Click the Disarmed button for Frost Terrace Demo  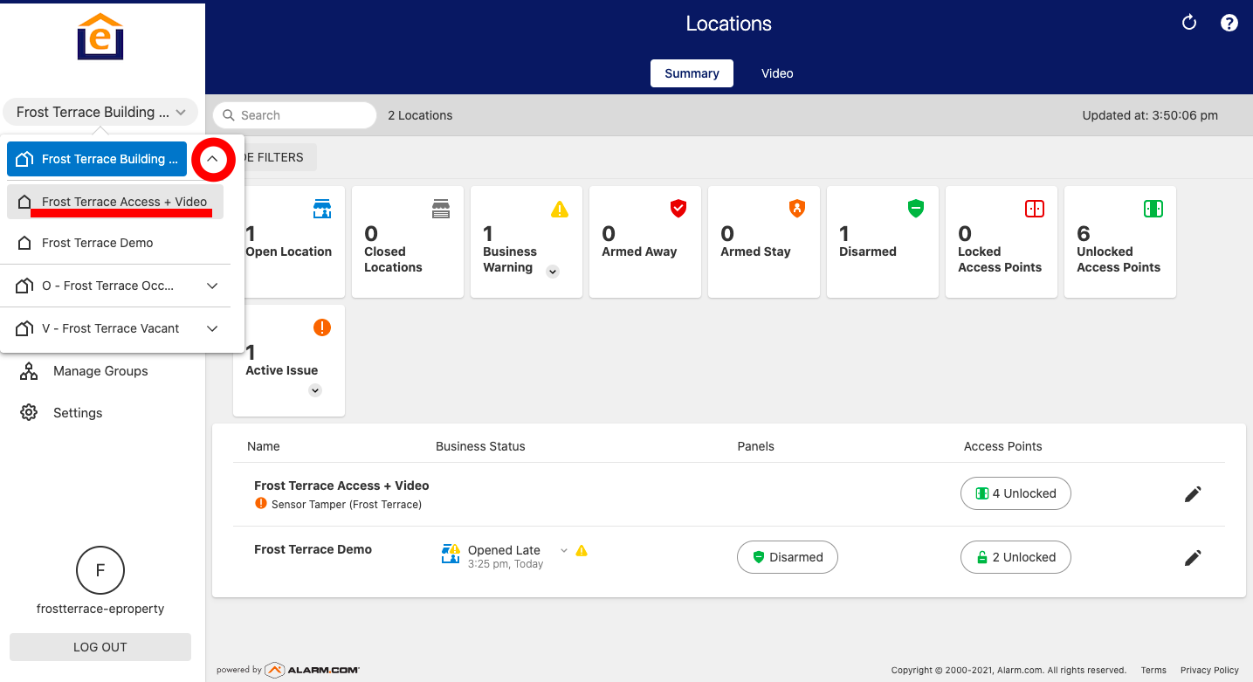coord(787,557)
